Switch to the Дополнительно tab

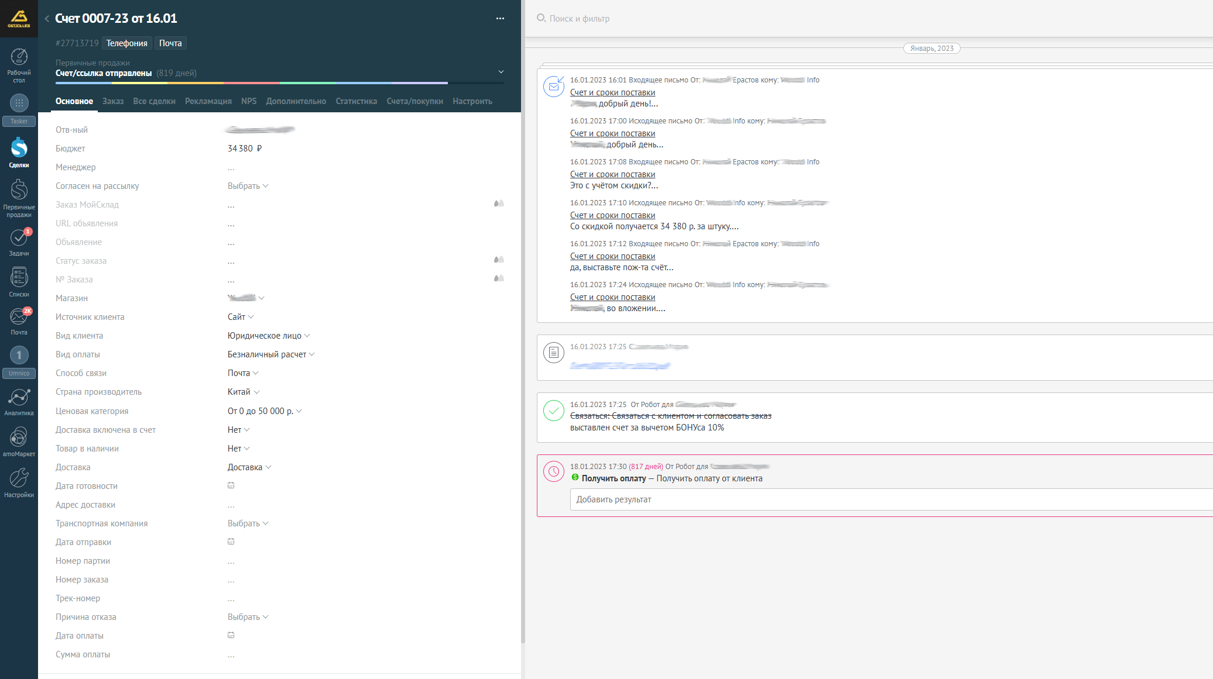[x=296, y=101]
